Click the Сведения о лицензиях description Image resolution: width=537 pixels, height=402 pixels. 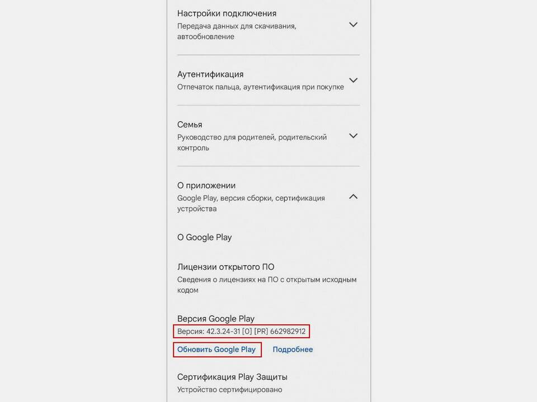pyautogui.click(x=267, y=285)
